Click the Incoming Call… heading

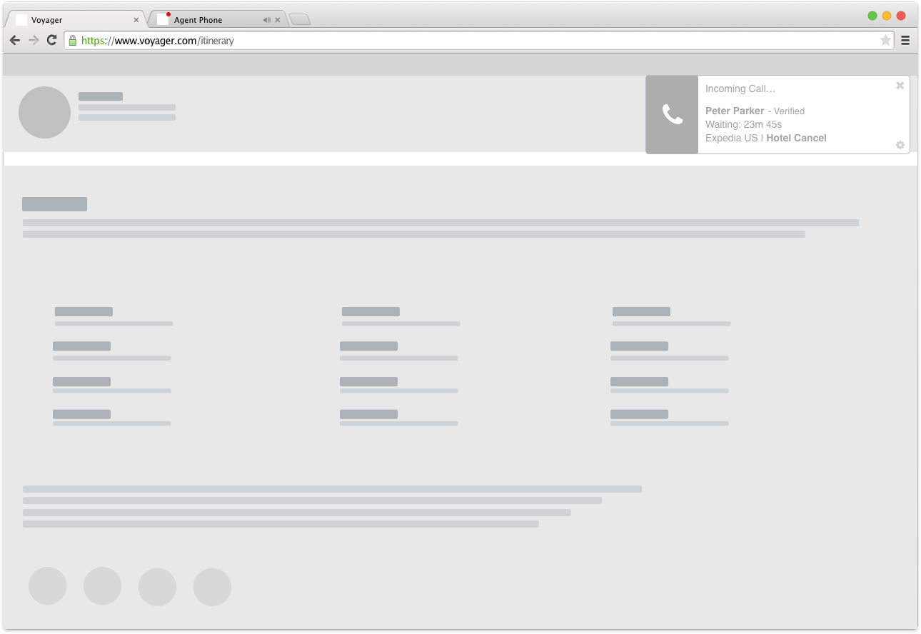pos(740,89)
